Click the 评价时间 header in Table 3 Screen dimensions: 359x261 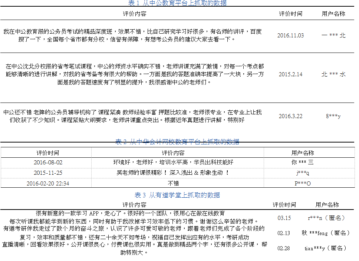pyautogui.click(x=284, y=205)
